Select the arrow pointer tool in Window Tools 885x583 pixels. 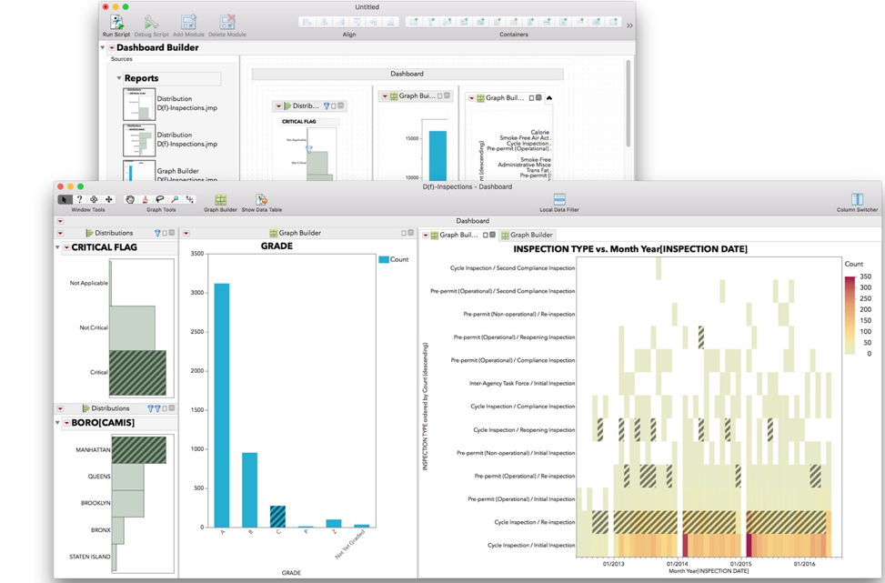65,200
